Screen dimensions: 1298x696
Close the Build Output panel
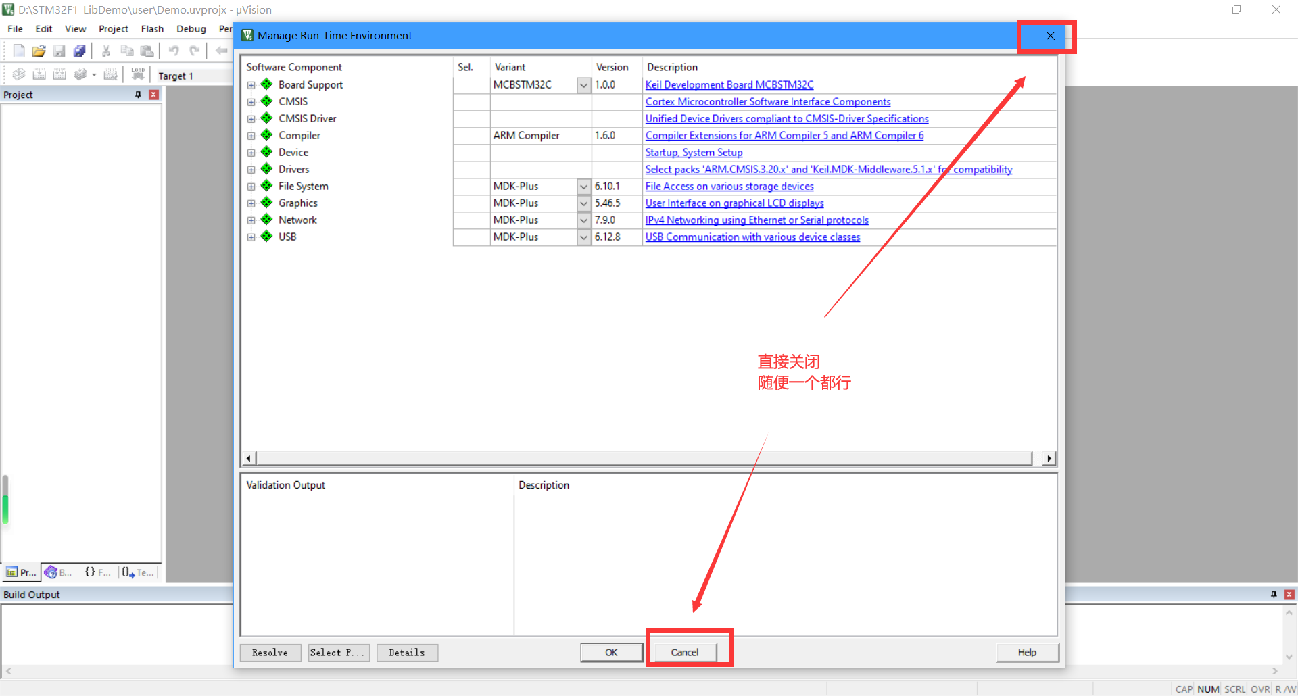(1289, 595)
